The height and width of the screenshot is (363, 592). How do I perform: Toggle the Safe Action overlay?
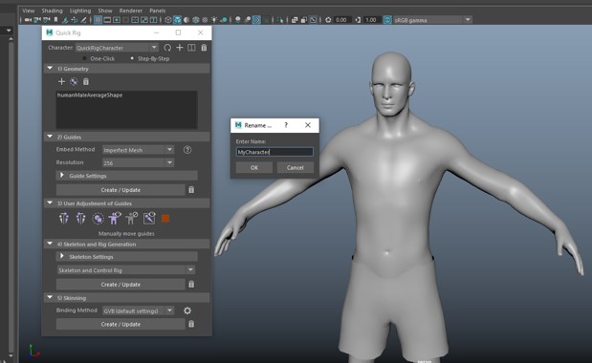[x=144, y=20]
